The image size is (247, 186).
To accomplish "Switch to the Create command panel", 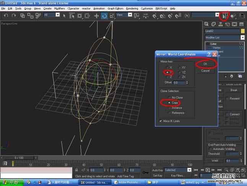I will 206,24.
